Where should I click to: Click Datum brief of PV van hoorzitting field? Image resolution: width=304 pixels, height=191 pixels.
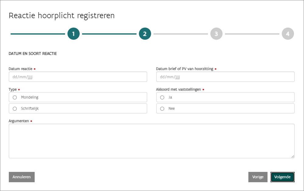click(225, 77)
